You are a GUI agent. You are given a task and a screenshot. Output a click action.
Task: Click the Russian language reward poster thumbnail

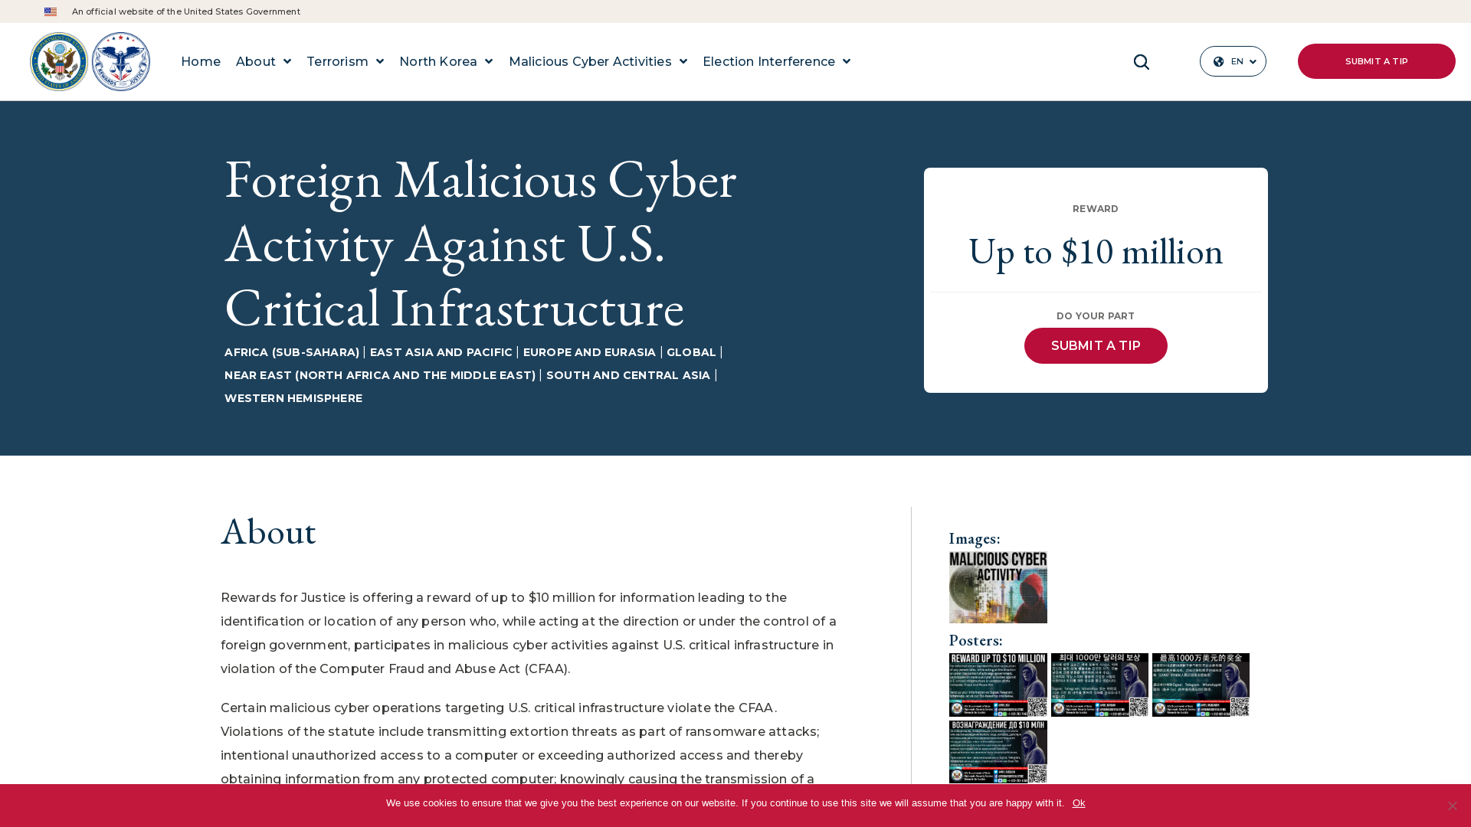pos(998,751)
